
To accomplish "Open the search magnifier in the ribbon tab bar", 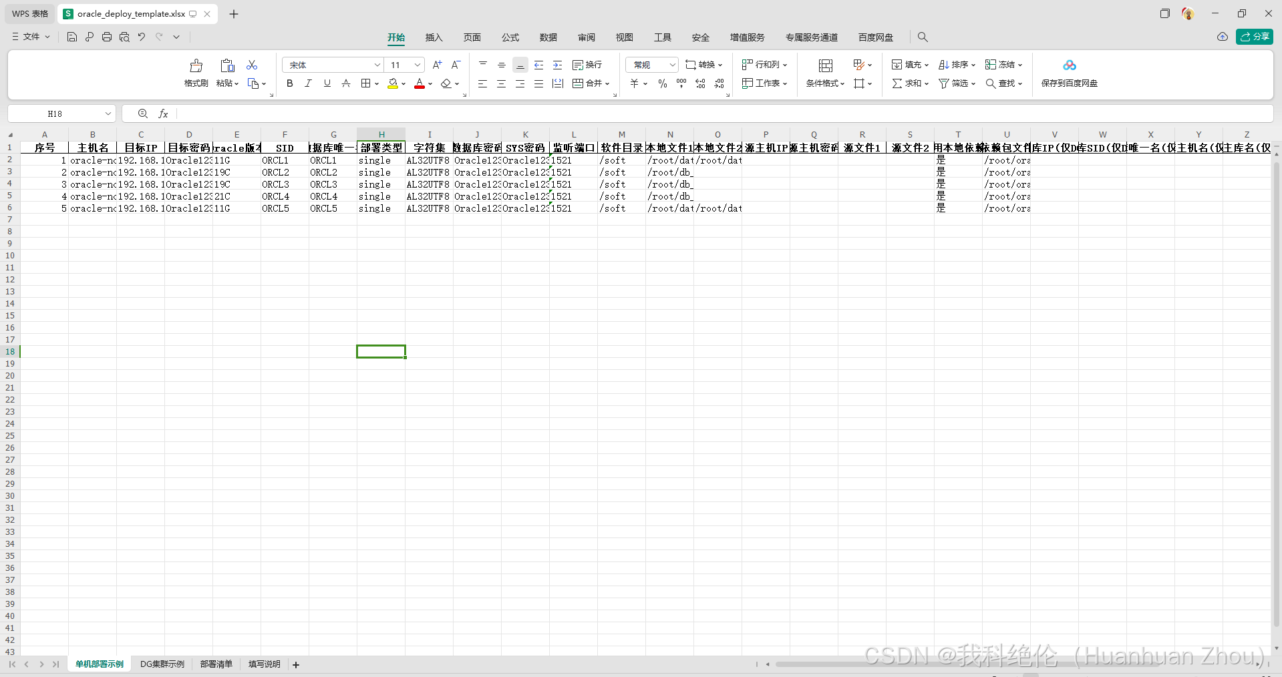I will 923,37.
